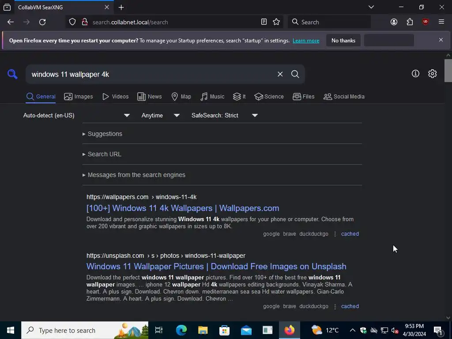Open File Explorer from the taskbar

(x=203, y=330)
